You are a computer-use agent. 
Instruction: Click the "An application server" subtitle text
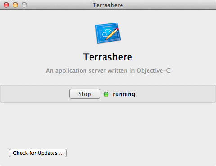pyautogui.click(x=76, y=70)
